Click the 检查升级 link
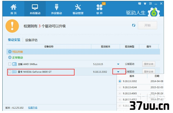The width and height of the screenshot is (173, 113). tap(33, 107)
